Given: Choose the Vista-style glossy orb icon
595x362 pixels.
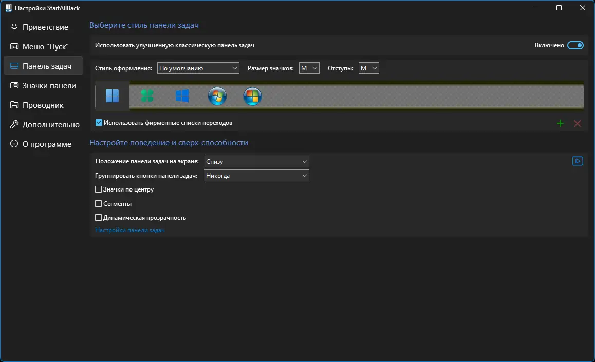Looking at the screenshot, I should 252,96.
